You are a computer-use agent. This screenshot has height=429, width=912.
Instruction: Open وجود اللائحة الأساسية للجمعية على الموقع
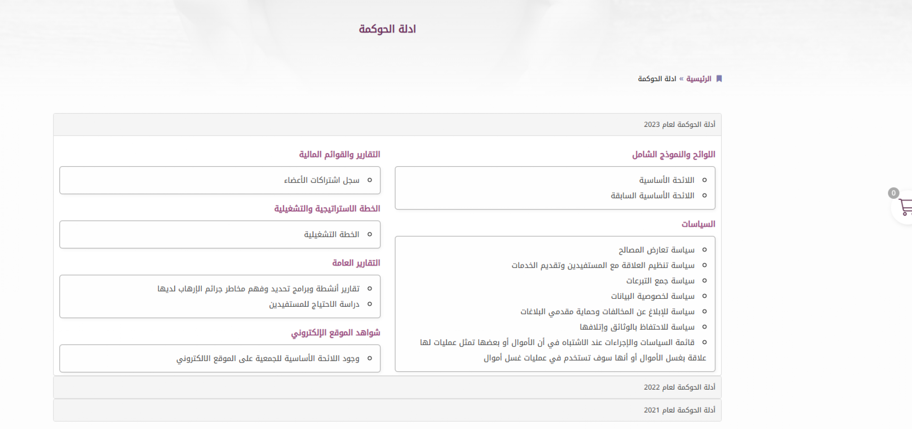pos(268,359)
